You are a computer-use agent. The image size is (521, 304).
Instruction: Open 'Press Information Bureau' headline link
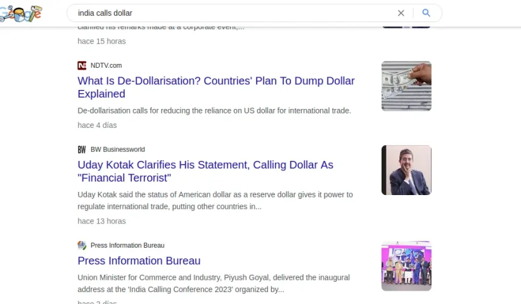[x=139, y=260]
